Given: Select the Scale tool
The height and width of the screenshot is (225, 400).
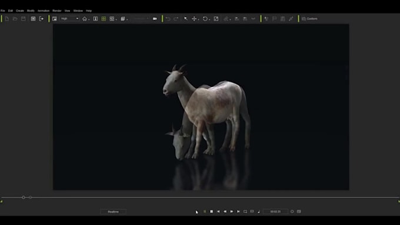Looking at the screenshot, I should pyautogui.click(x=216, y=19).
